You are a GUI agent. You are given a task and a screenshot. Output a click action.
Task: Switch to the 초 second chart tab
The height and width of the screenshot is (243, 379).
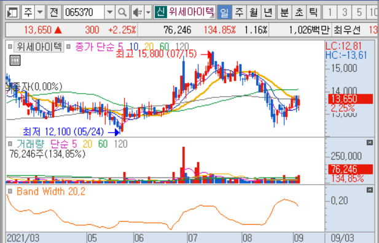tap(299, 12)
